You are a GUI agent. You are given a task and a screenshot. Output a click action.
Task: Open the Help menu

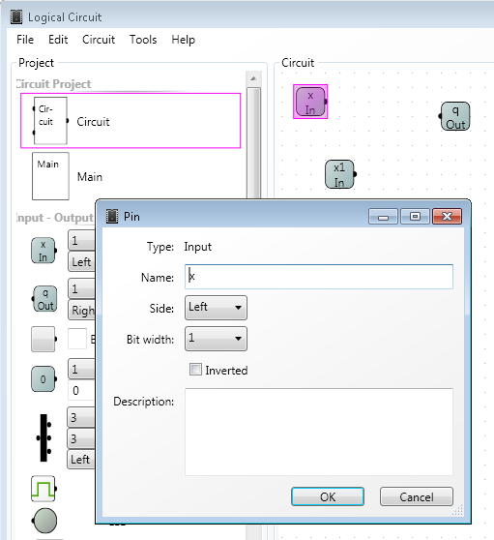[184, 40]
